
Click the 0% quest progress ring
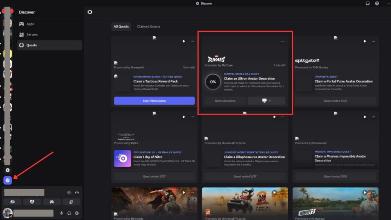[213, 82]
